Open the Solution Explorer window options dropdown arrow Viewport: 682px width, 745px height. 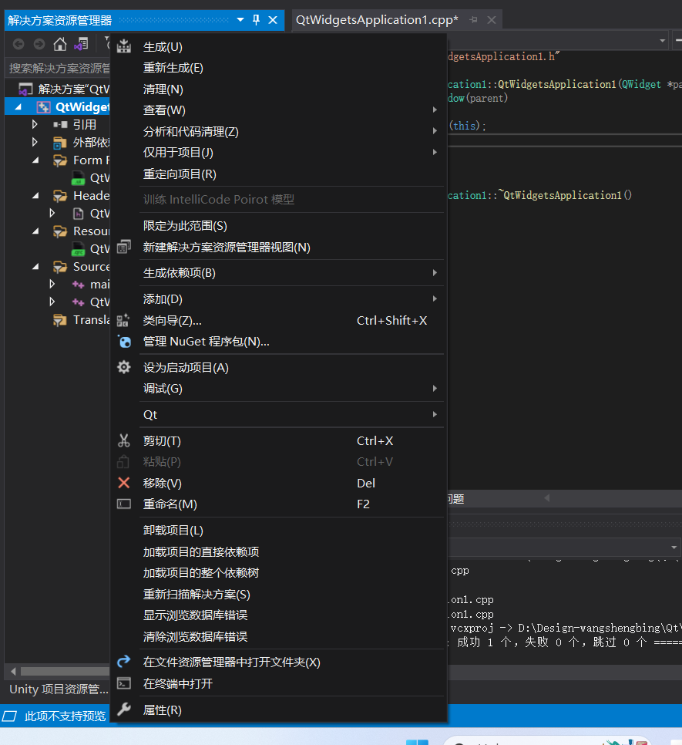(240, 20)
